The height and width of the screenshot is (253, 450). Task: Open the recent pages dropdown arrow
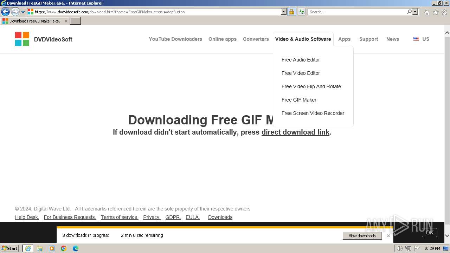click(x=23, y=12)
